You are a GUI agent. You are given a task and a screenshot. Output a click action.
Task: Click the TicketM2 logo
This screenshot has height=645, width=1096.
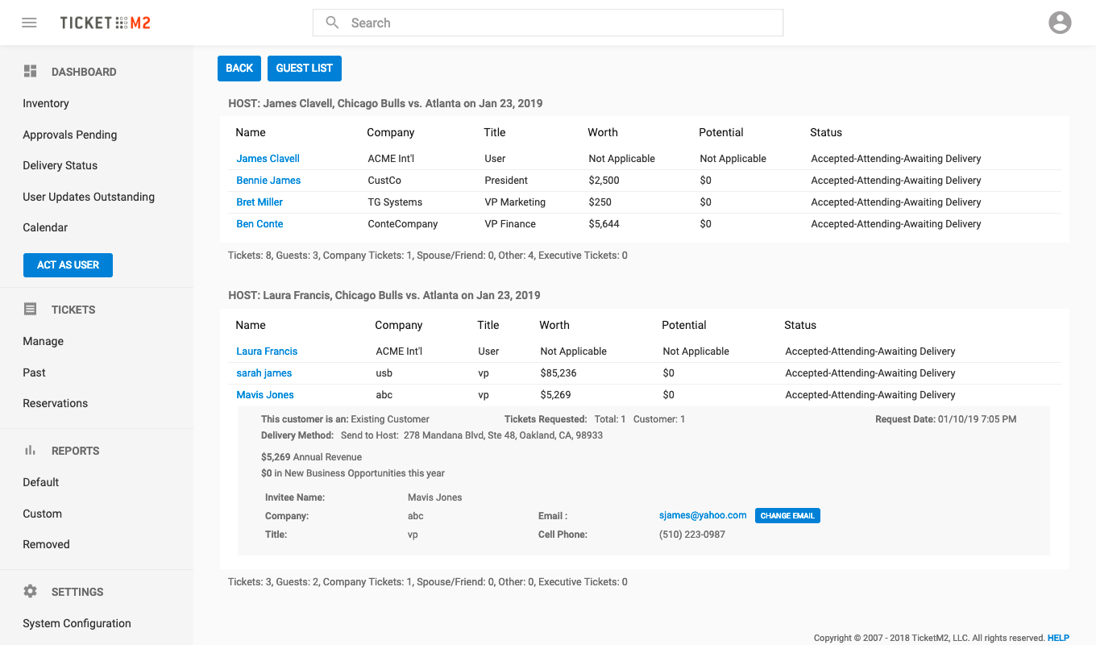[105, 23]
